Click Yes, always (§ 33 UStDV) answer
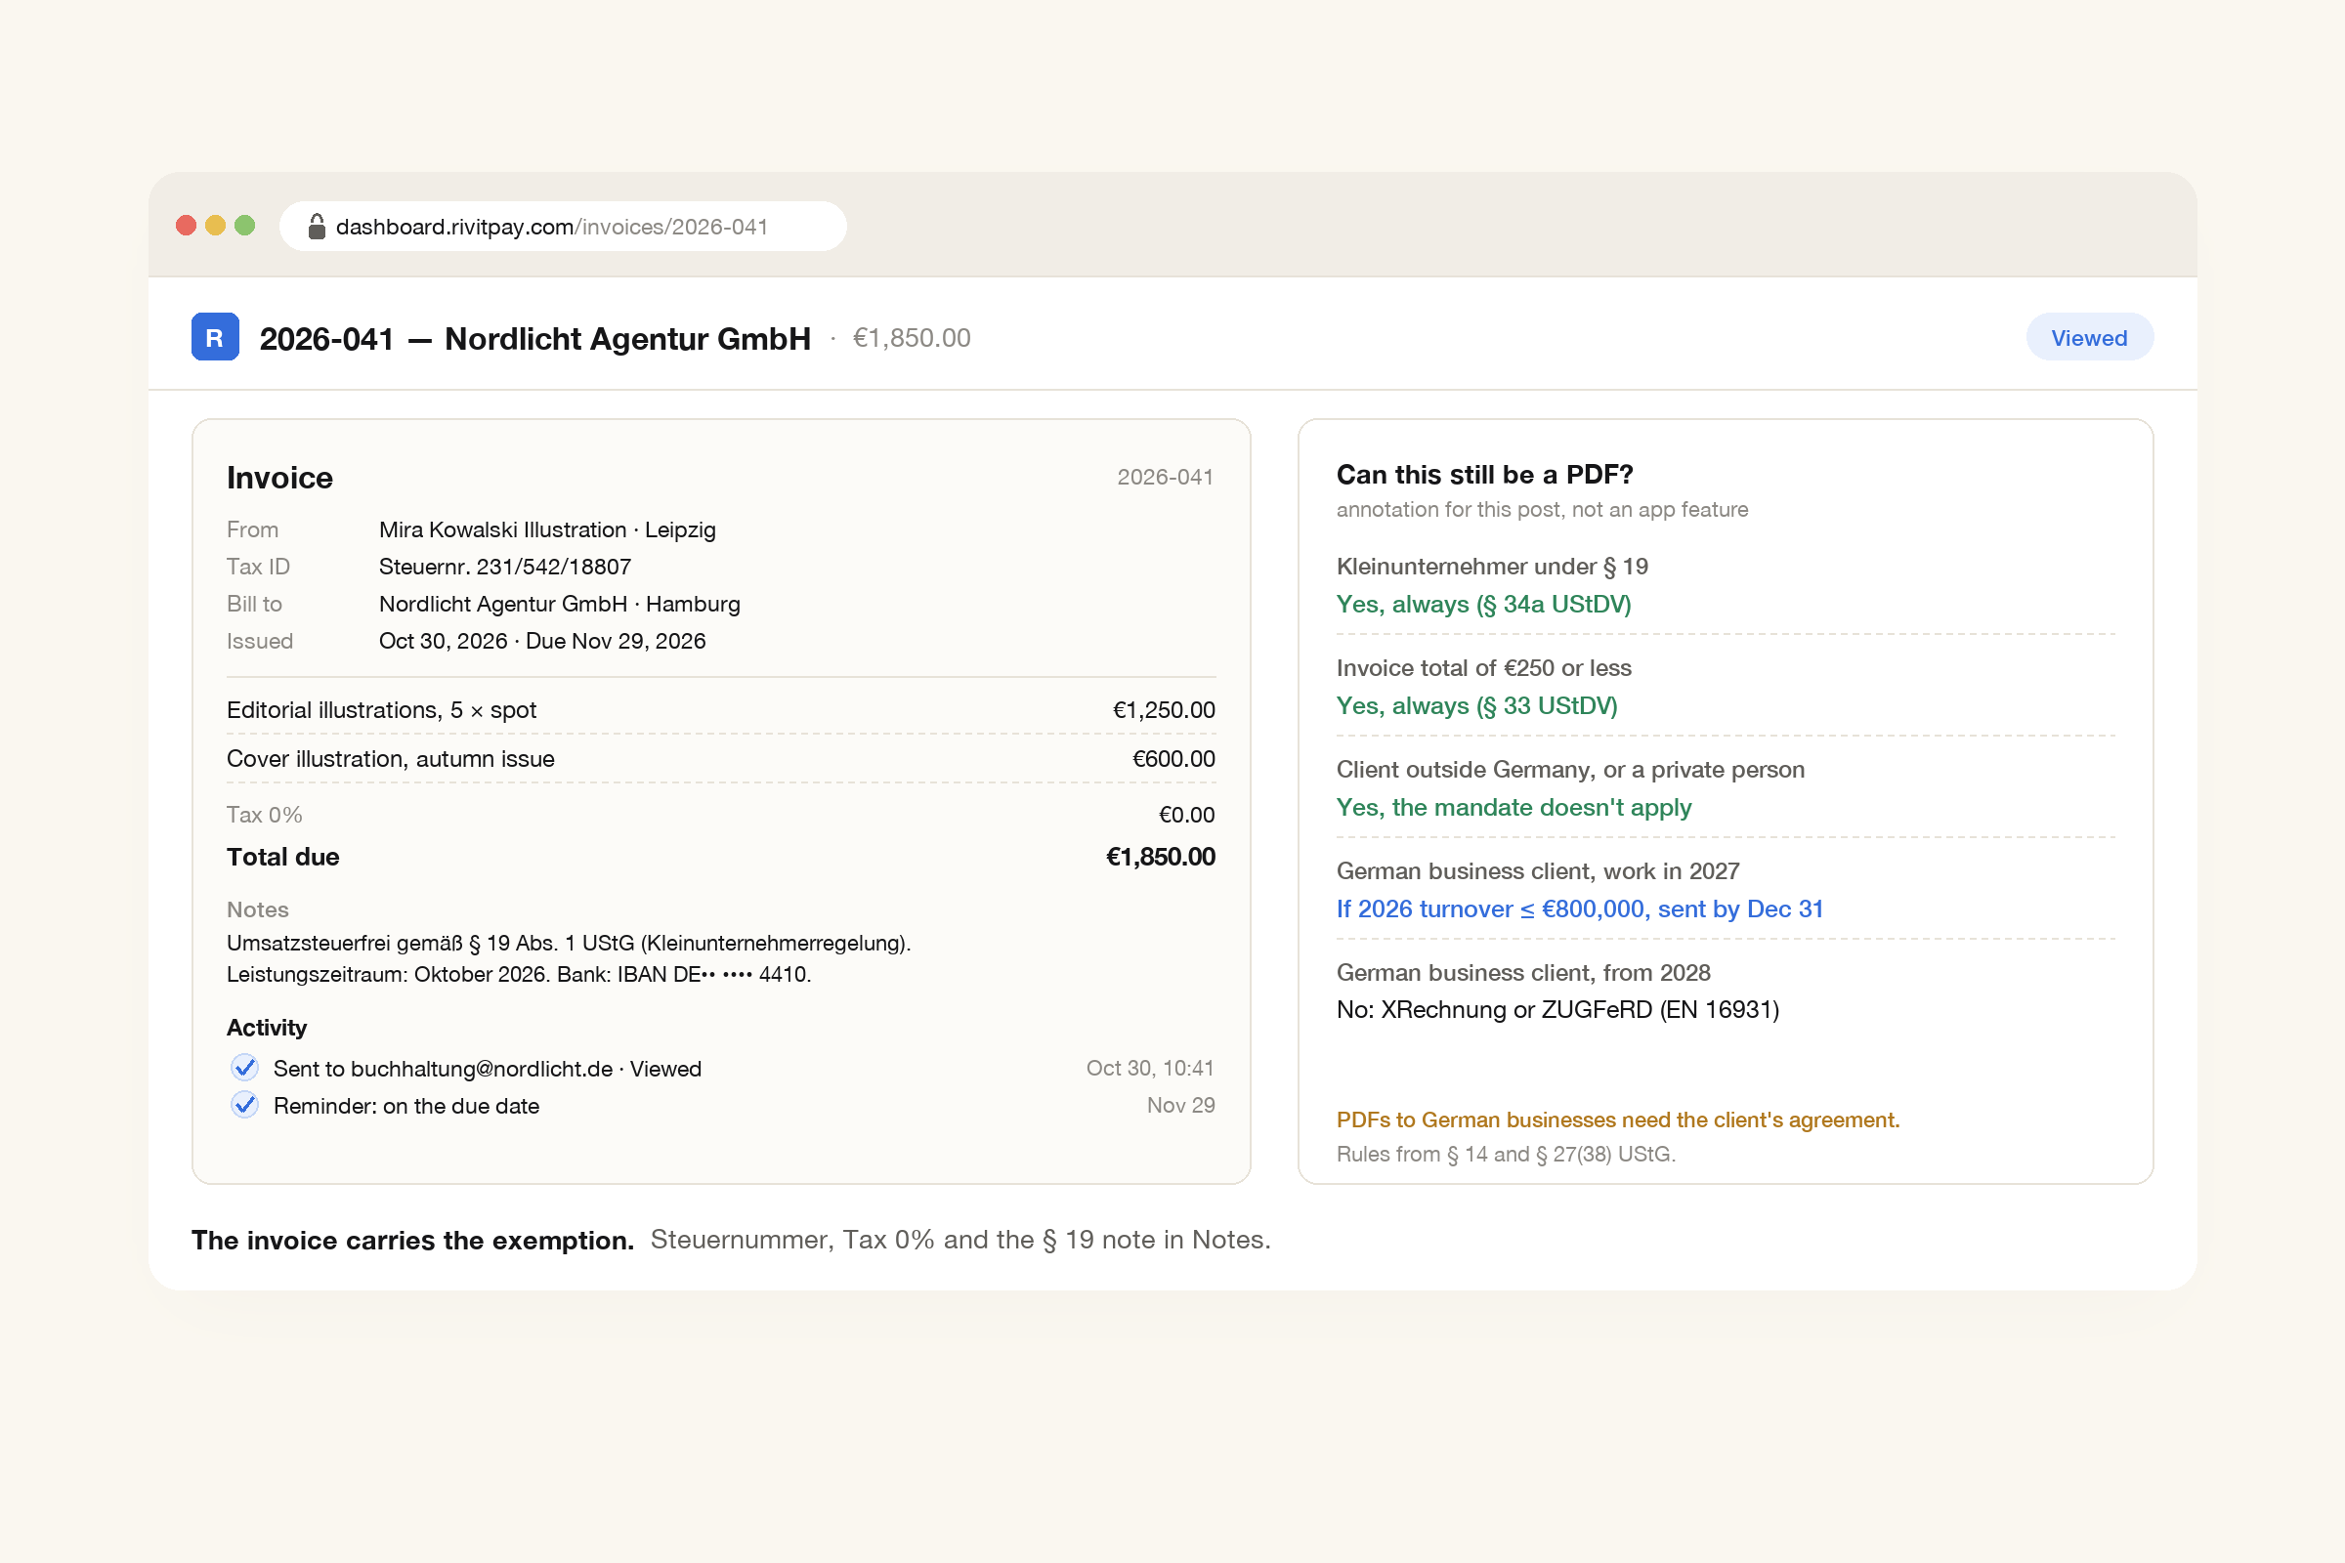 click(1476, 705)
